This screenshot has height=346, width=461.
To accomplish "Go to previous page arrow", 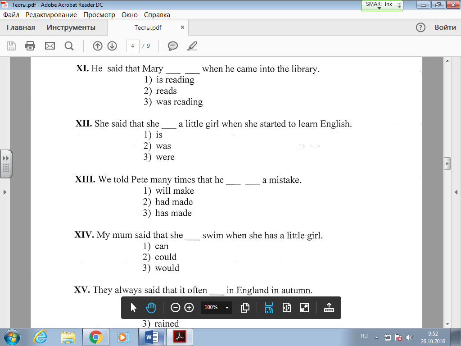I will 98,46.
